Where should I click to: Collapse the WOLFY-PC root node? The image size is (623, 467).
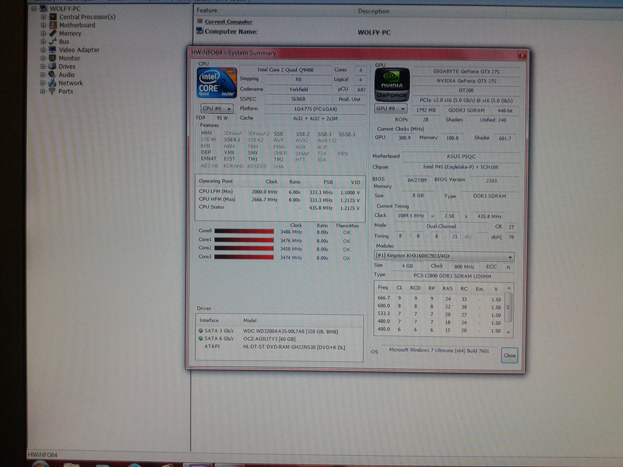click(34, 8)
